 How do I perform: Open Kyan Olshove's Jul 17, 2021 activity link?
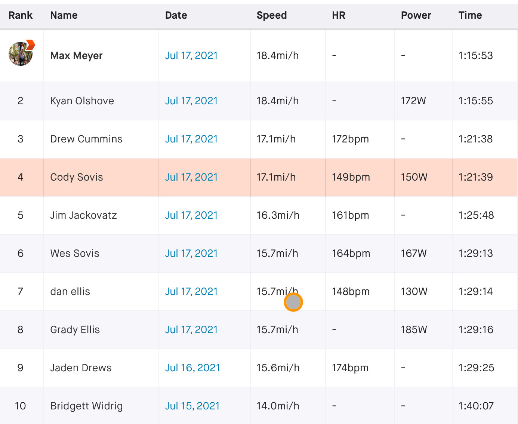tap(191, 101)
